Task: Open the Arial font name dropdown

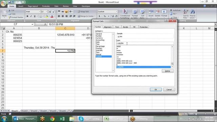Action: coord(40,12)
